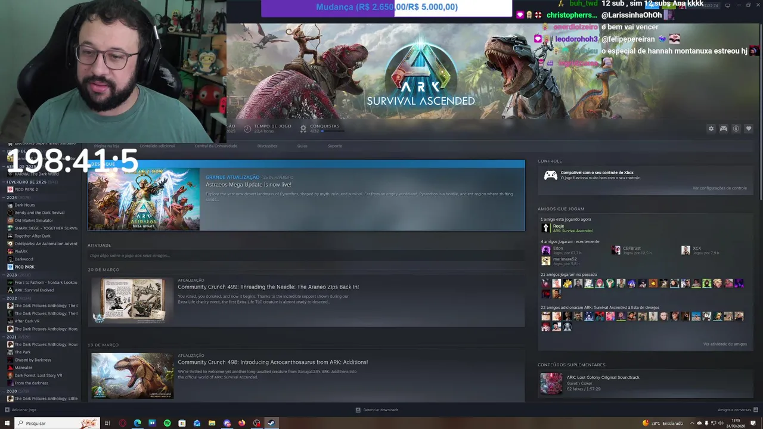Viewport: 763px width, 429px height.
Task: Click the activity post input field
Action: (x=306, y=256)
